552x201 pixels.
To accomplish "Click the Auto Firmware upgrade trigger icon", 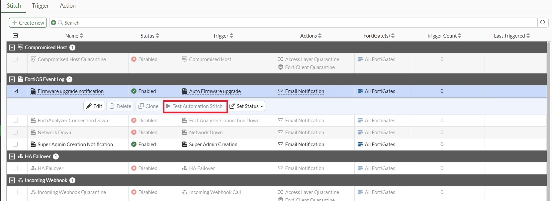I will 185,91.
